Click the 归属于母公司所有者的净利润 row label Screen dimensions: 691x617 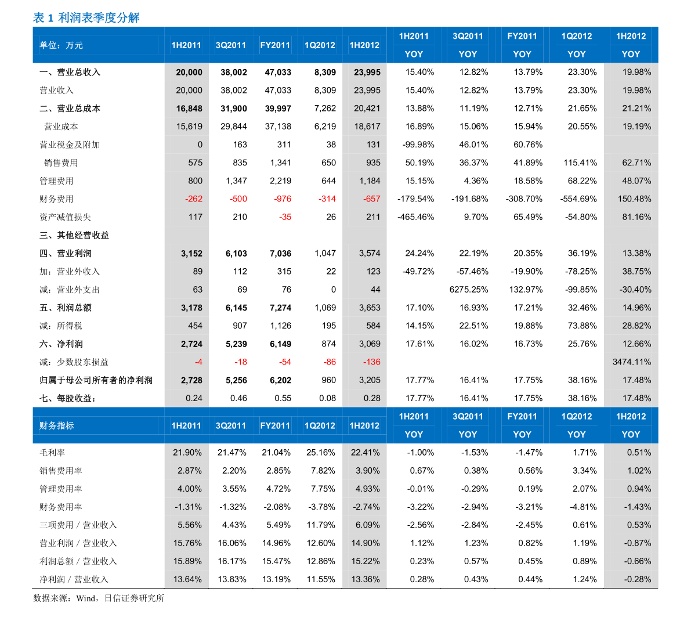tap(96, 380)
